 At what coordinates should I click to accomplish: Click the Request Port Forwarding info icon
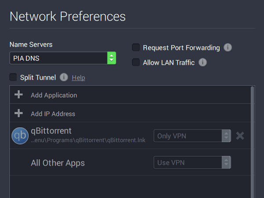point(227,47)
